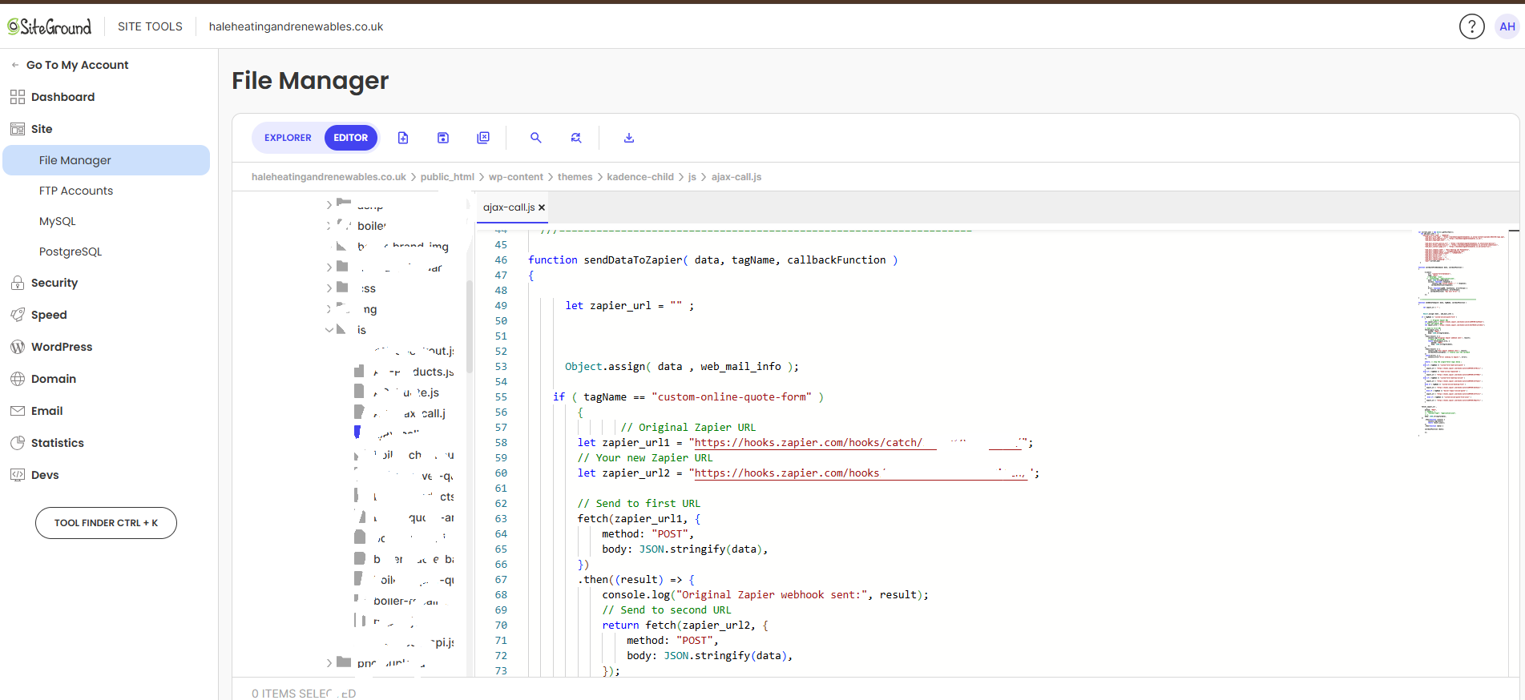Click line number 55 in the gutter
Viewport: 1525px width, 700px height.
501,396
